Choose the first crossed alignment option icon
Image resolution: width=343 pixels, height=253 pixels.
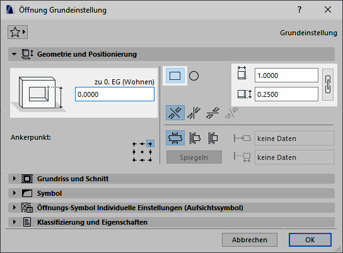coord(175,113)
